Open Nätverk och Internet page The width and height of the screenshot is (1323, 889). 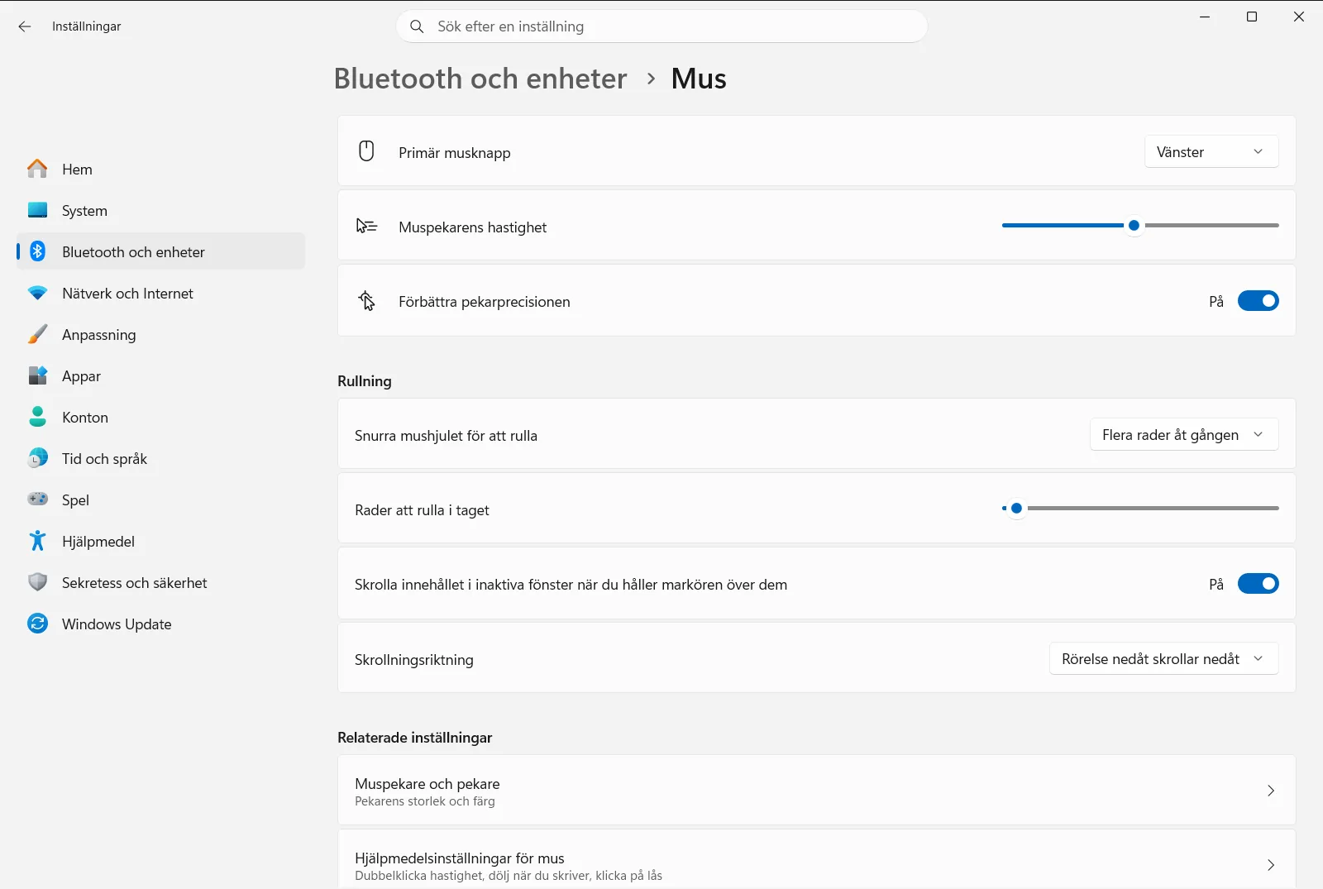(x=160, y=293)
